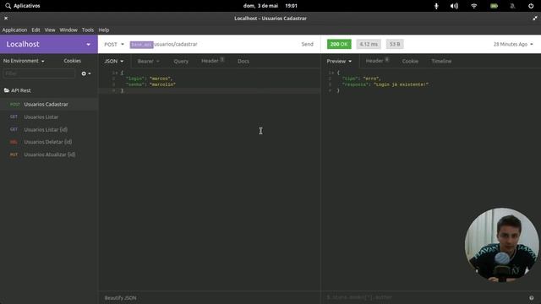The width and height of the screenshot is (541, 304).
Task: Close the window with the X button
Action: coord(6,19)
